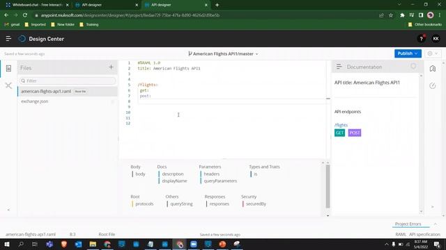Image resolution: width=446 pixels, height=250 pixels.
Task: Insert body suggestion
Action: [140, 174]
